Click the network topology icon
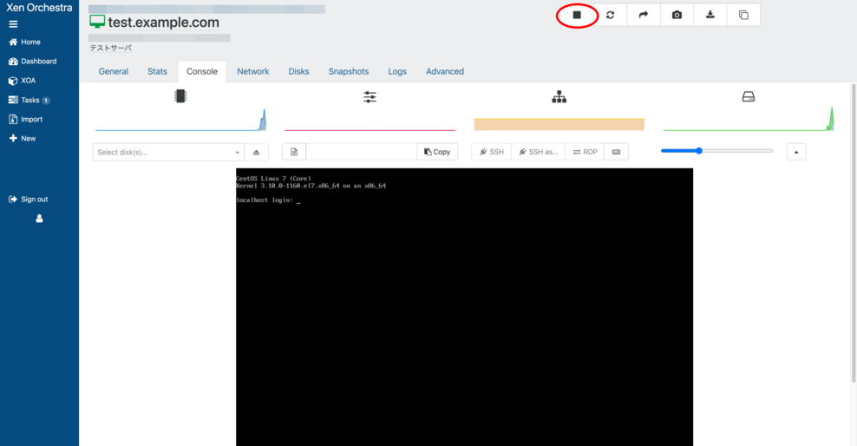Image resolution: width=857 pixels, height=446 pixels. click(559, 97)
